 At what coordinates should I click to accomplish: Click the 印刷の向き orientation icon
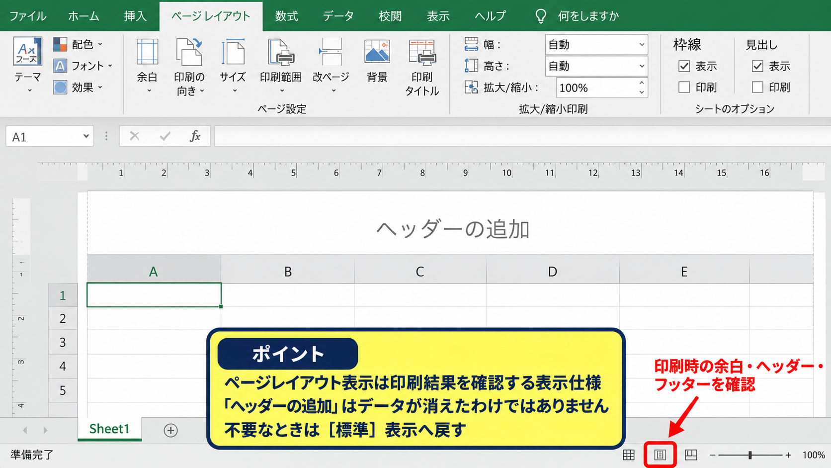[189, 52]
